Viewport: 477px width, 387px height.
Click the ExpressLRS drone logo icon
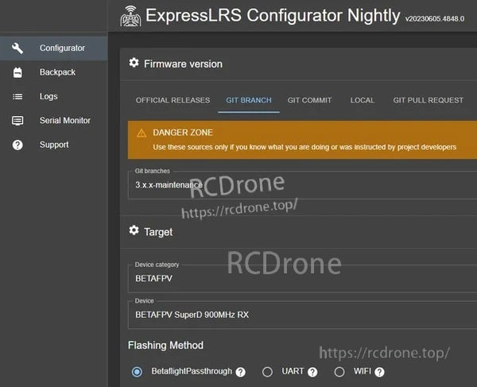(130, 17)
